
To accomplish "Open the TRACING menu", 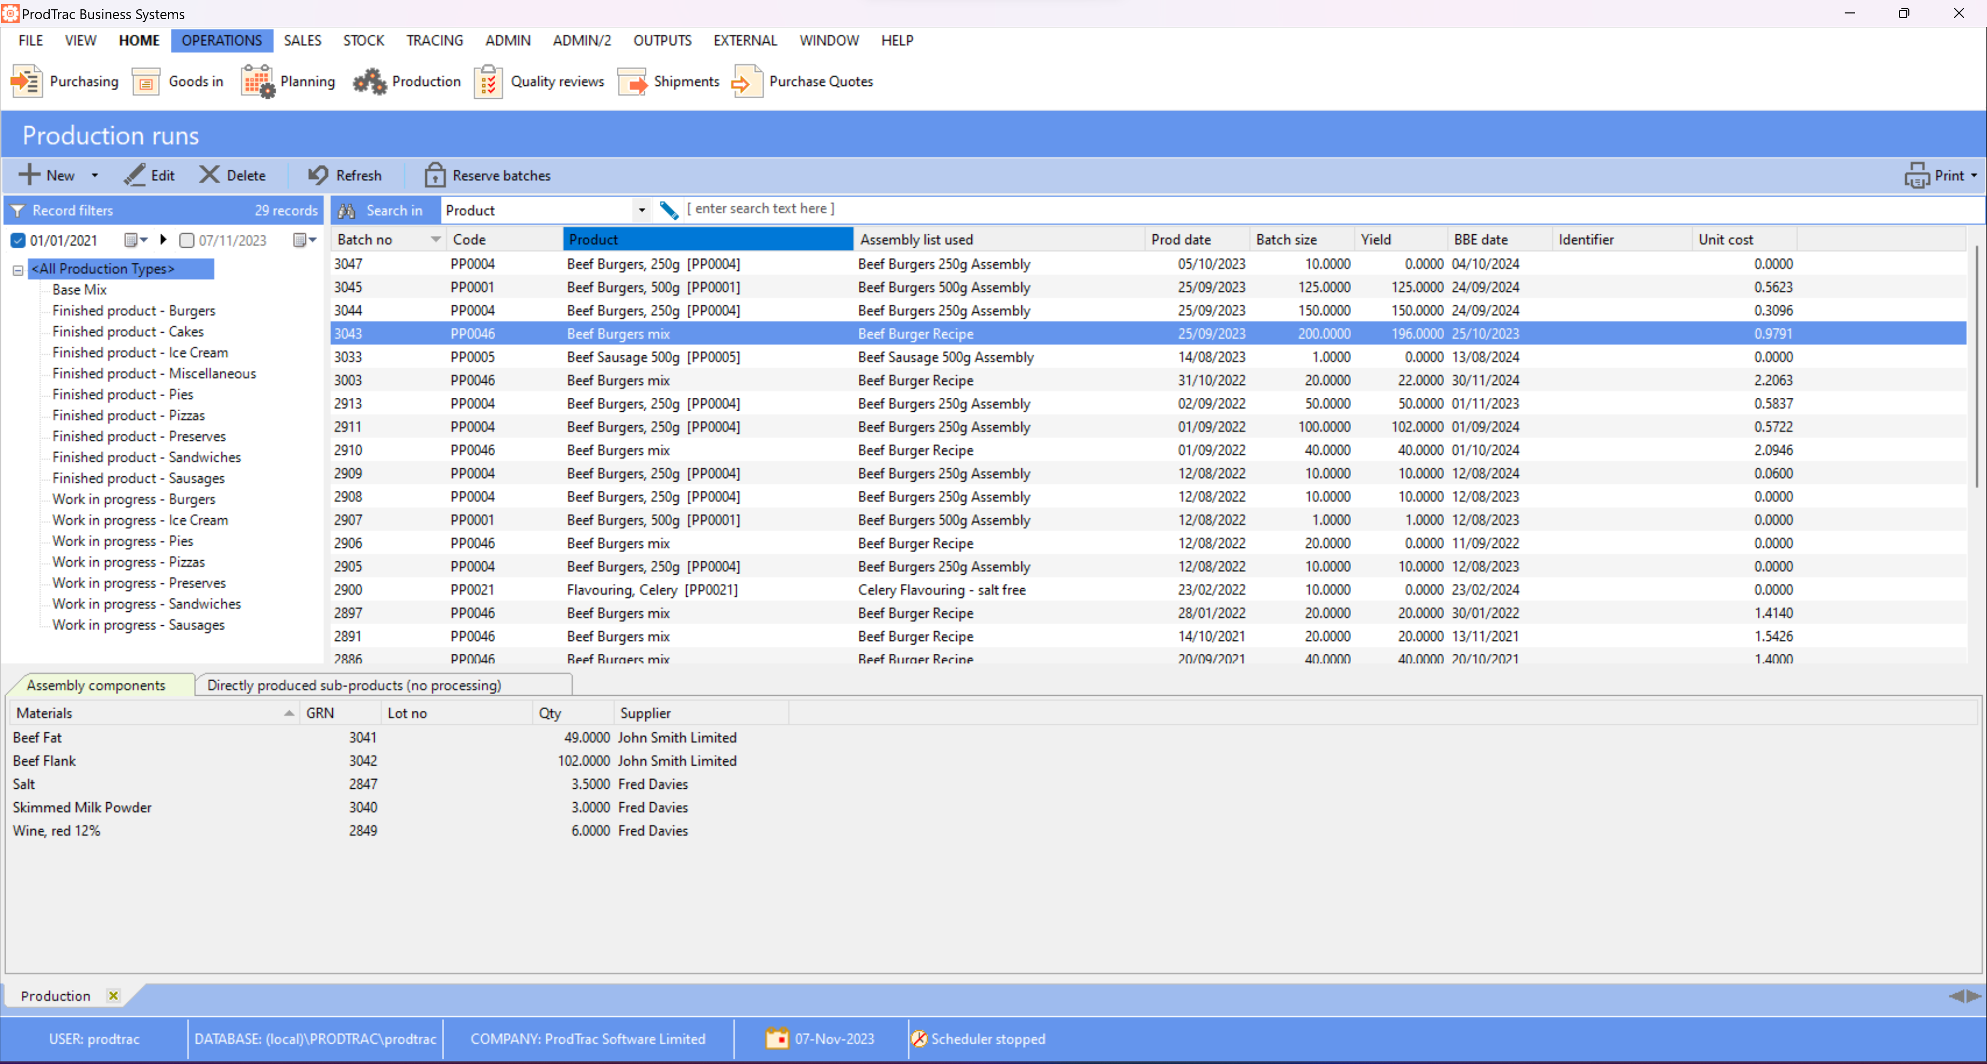I will (x=434, y=40).
